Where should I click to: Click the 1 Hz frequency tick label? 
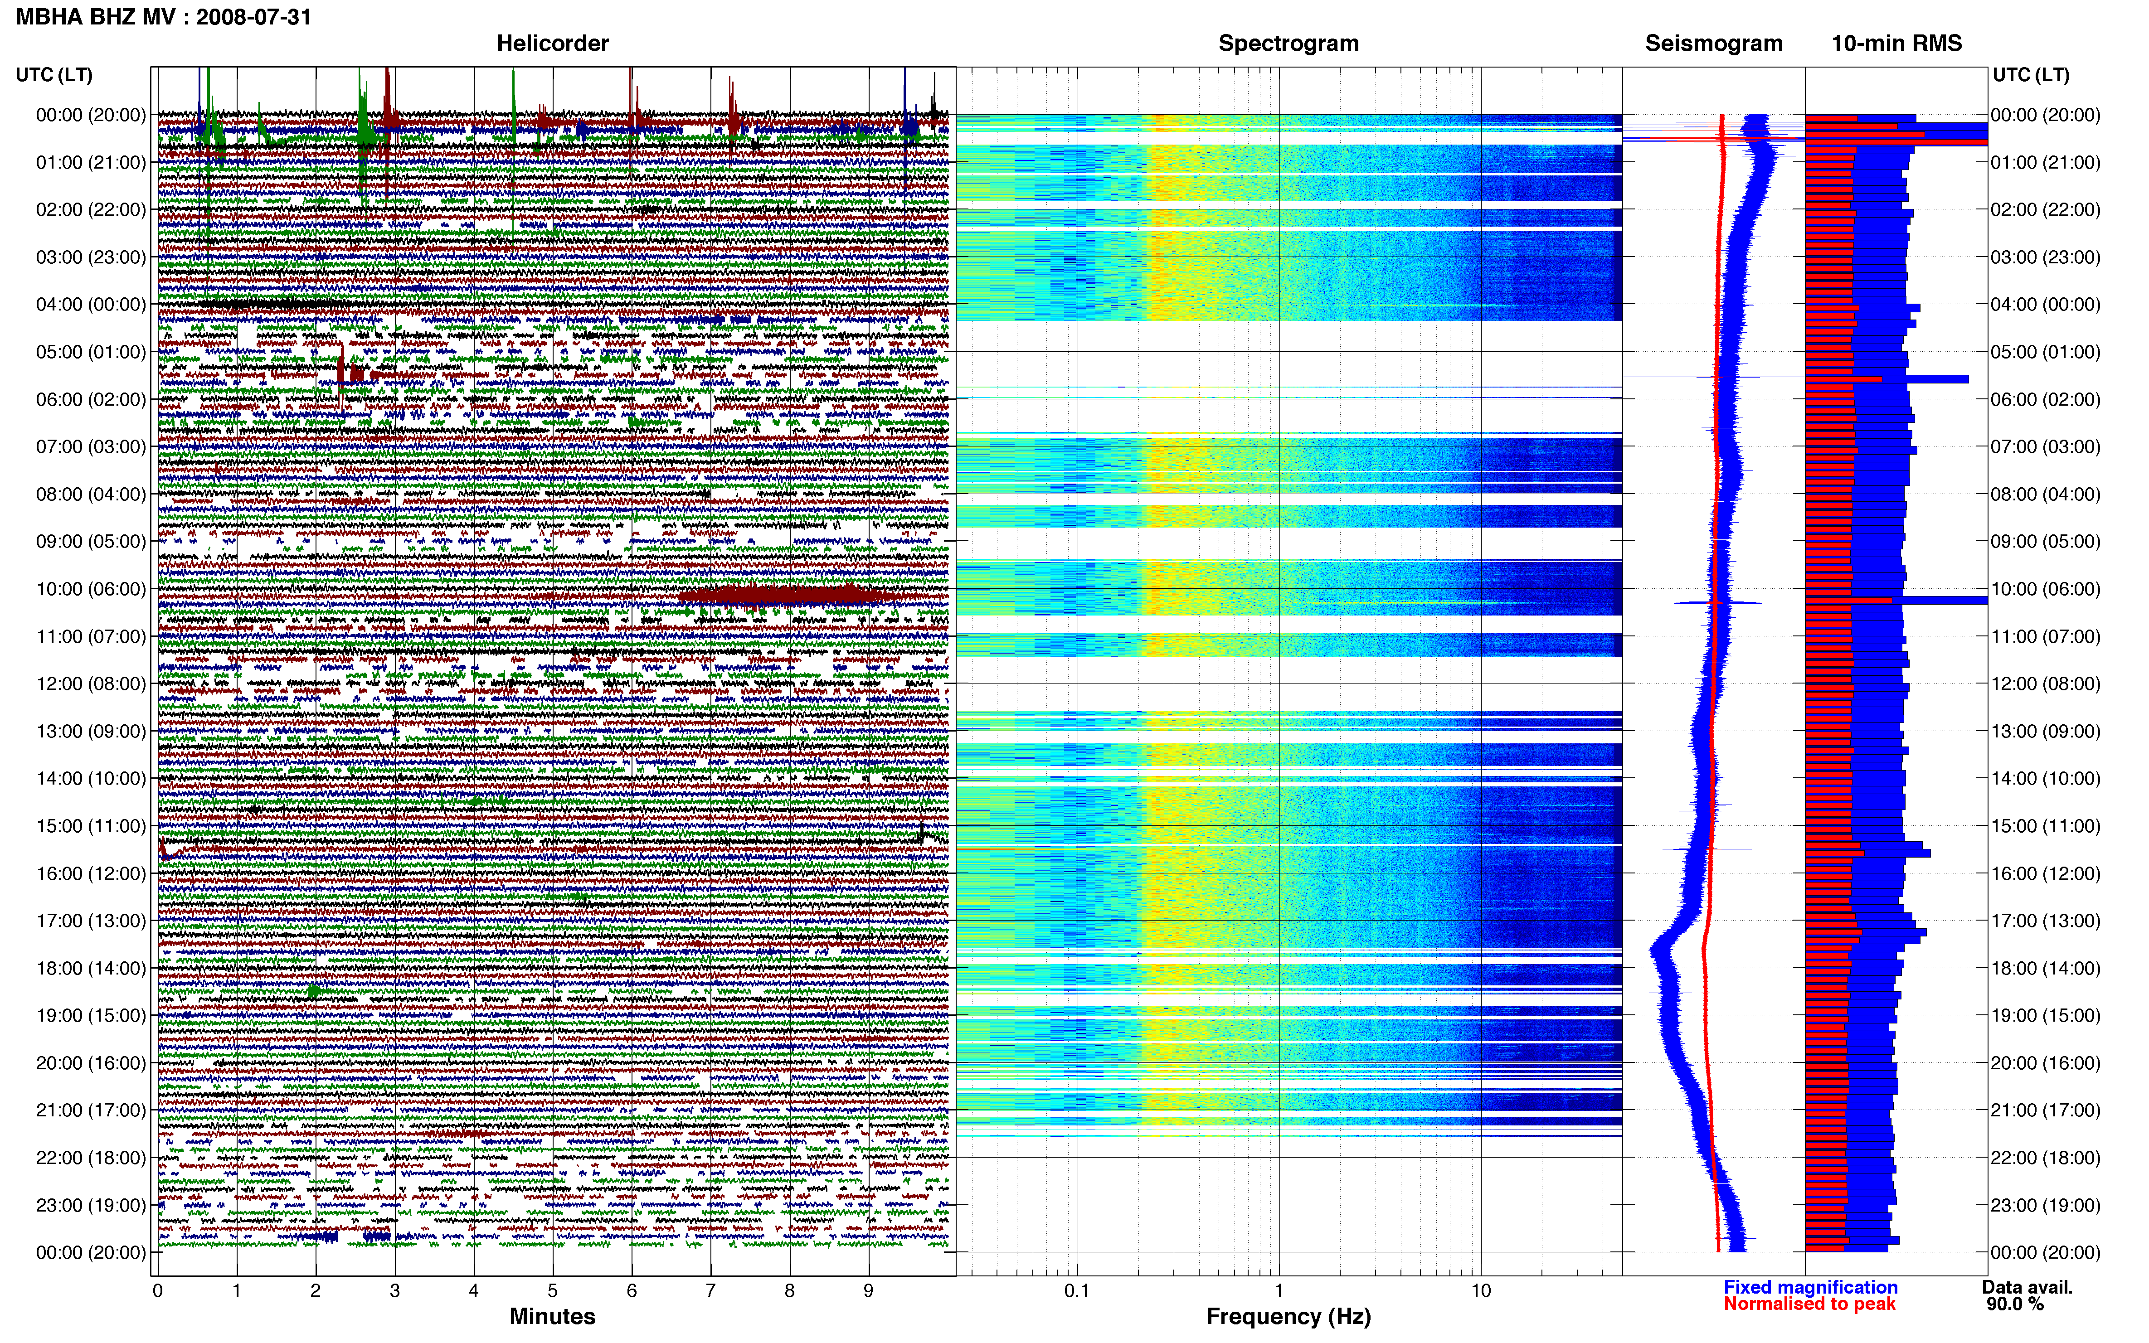1279,1290
